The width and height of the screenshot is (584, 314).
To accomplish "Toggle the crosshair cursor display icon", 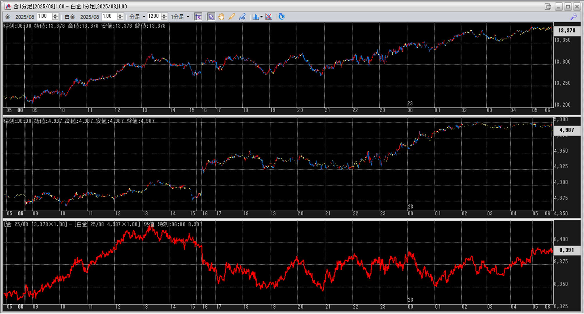I will coord(198,17).
